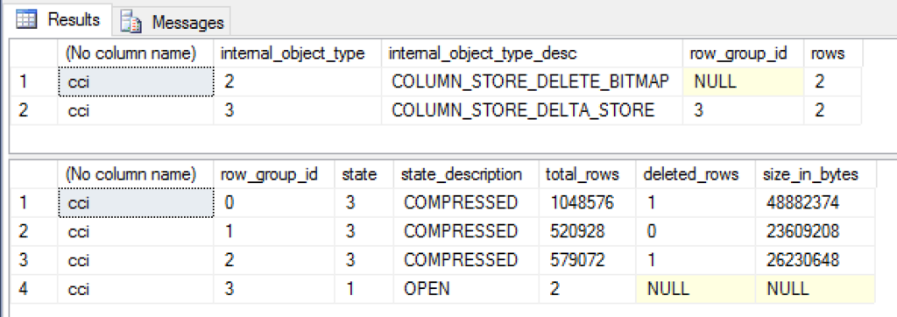The width and height of the screenshot is (897, 317).
Task: Click the 520928 row's COMPRESSED cell
Action: [466, 231]
